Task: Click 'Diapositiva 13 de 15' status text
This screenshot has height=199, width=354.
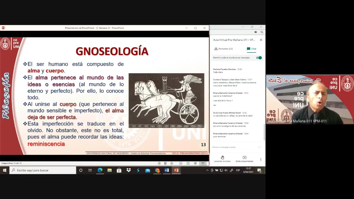Action: (12, 163)
